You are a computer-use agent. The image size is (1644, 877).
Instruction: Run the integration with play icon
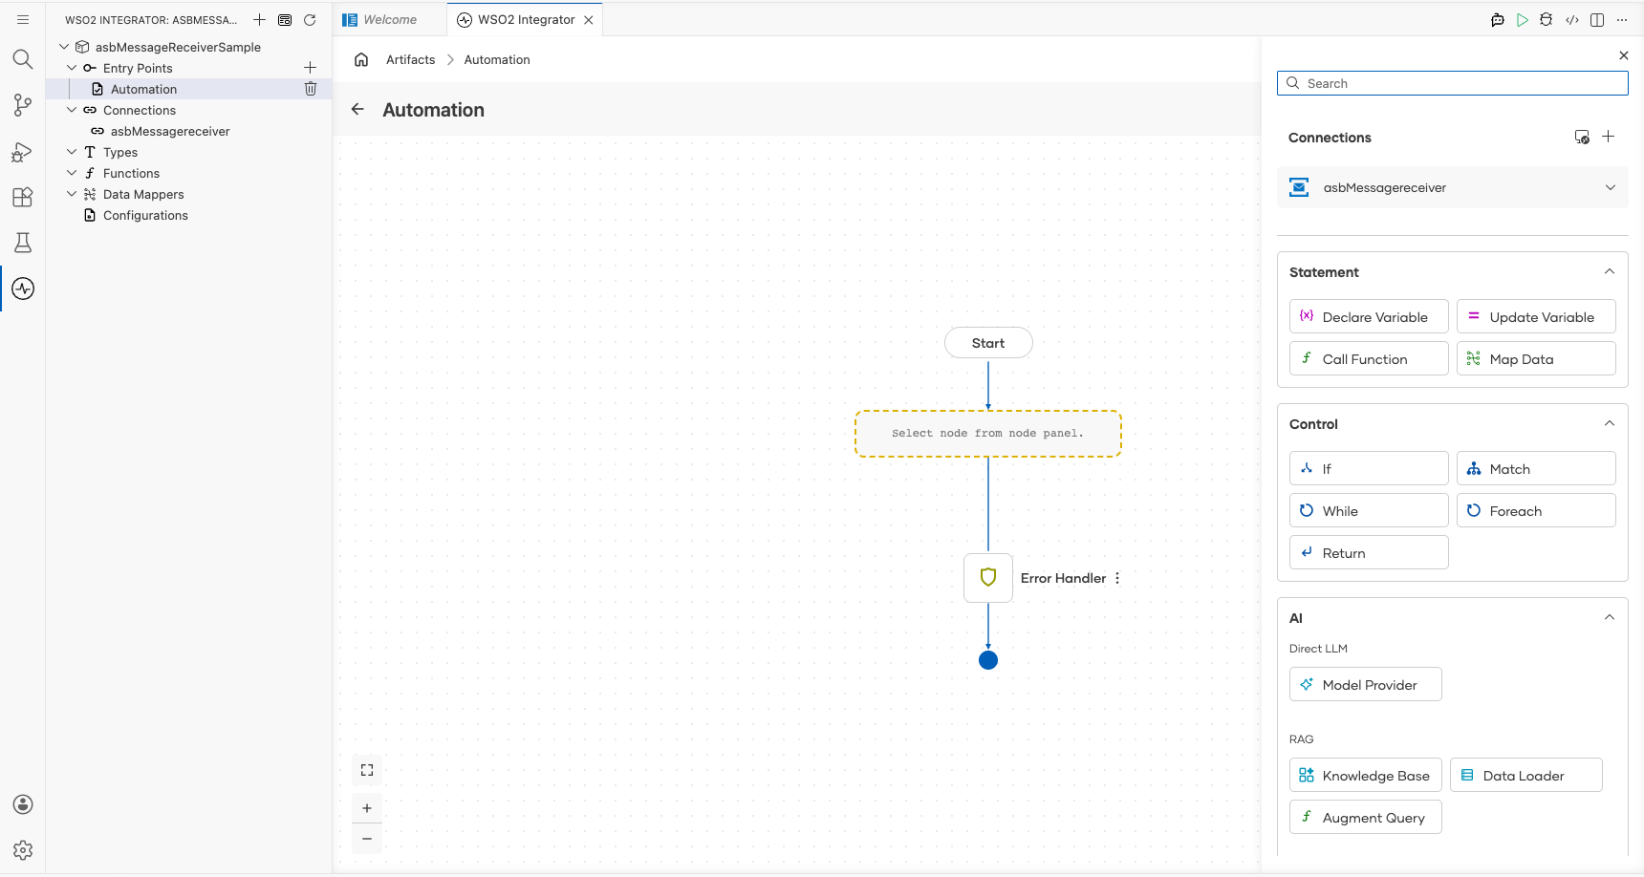(x=1523, y=19)
